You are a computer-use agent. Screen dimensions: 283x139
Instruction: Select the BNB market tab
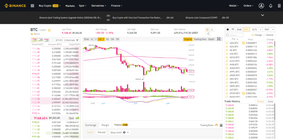point(239,29)
